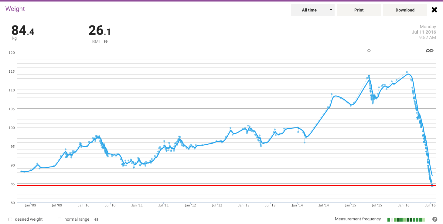Click the 26.1 BMI value

coord(100,31)
